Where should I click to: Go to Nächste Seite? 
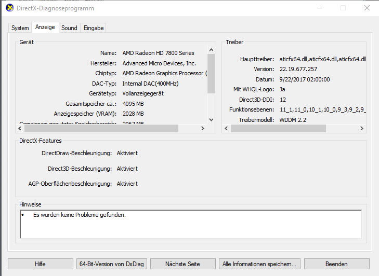182,264
